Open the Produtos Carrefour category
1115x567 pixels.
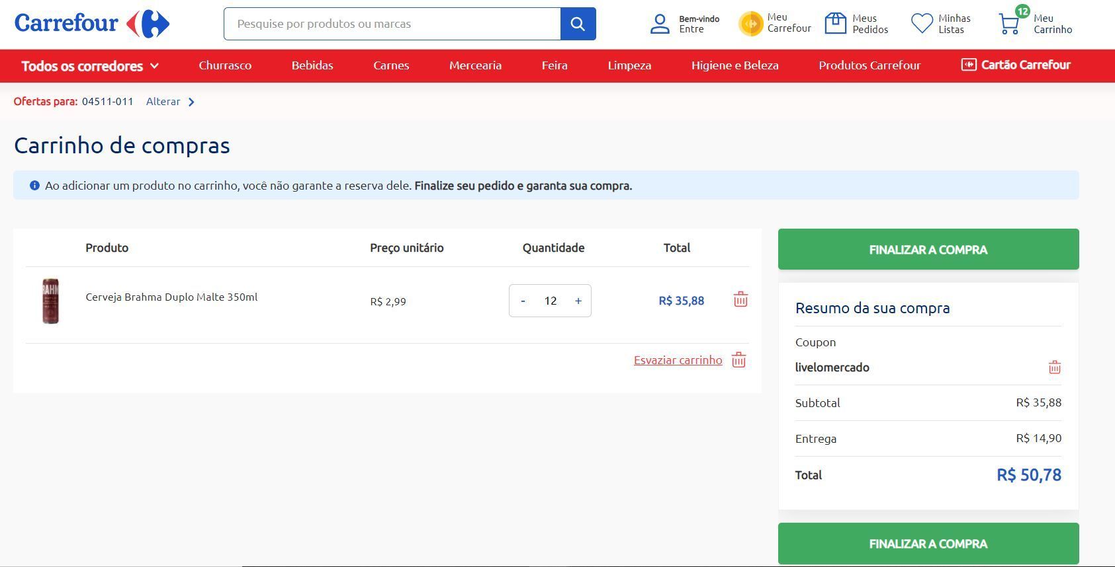[870, 65]
